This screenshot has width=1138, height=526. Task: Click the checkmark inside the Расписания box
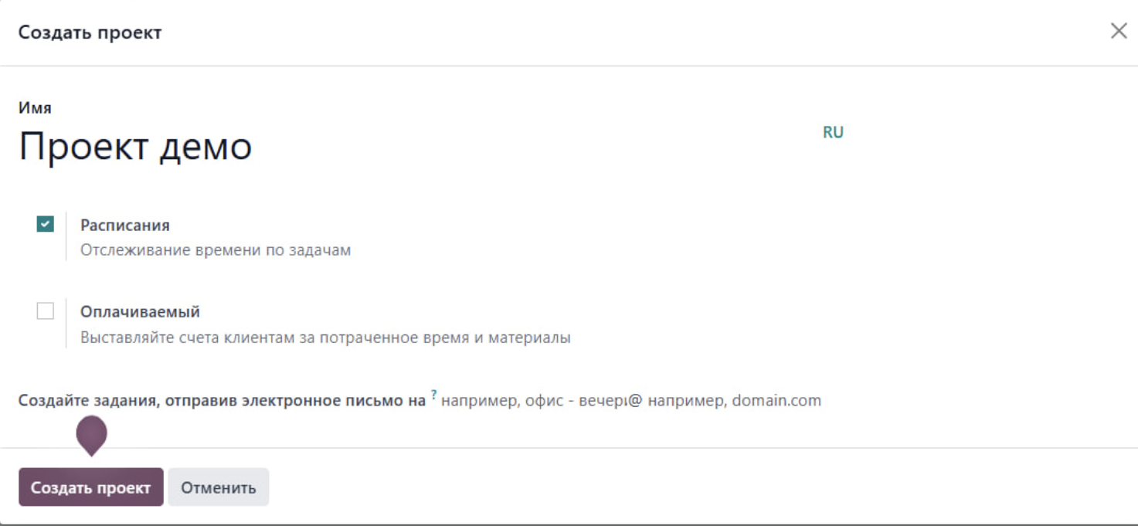pos(46,225)
